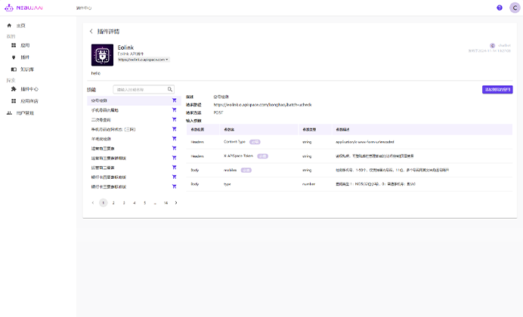Open 主页 in the left sidebar

pos(20,26)
